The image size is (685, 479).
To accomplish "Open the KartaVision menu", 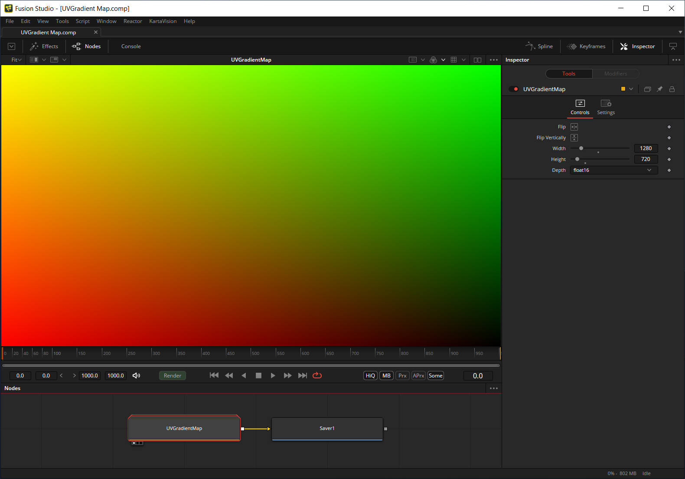I will [x=163, y=21].
